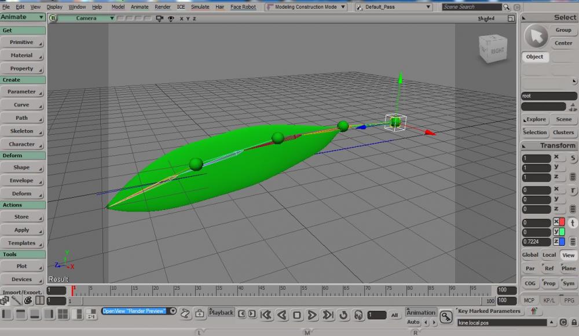Open the render palette icon
Screen dimensions: 579x336
coord(28,301)
